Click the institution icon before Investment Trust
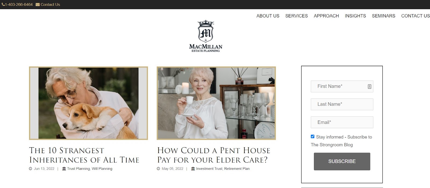 click(x=193, y=169)
